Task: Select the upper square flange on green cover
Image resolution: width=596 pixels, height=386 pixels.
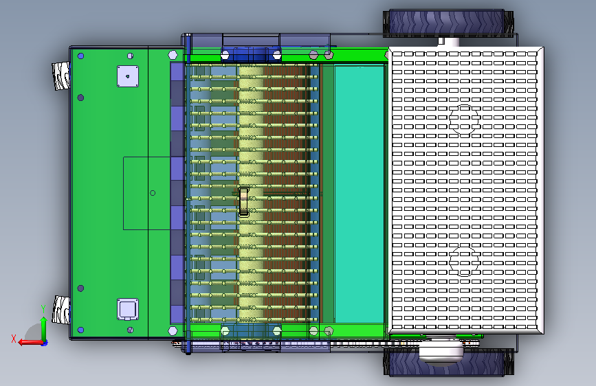Action: tap(128, 76)
